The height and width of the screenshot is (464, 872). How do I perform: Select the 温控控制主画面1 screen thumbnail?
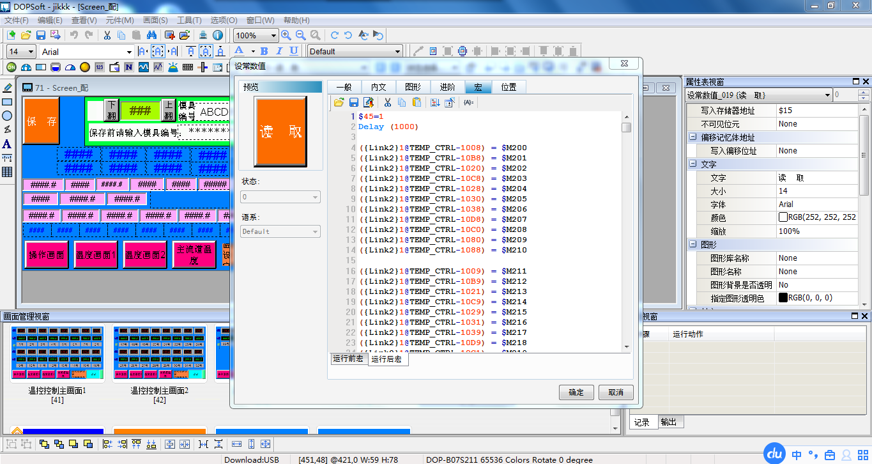coord(57,353)
